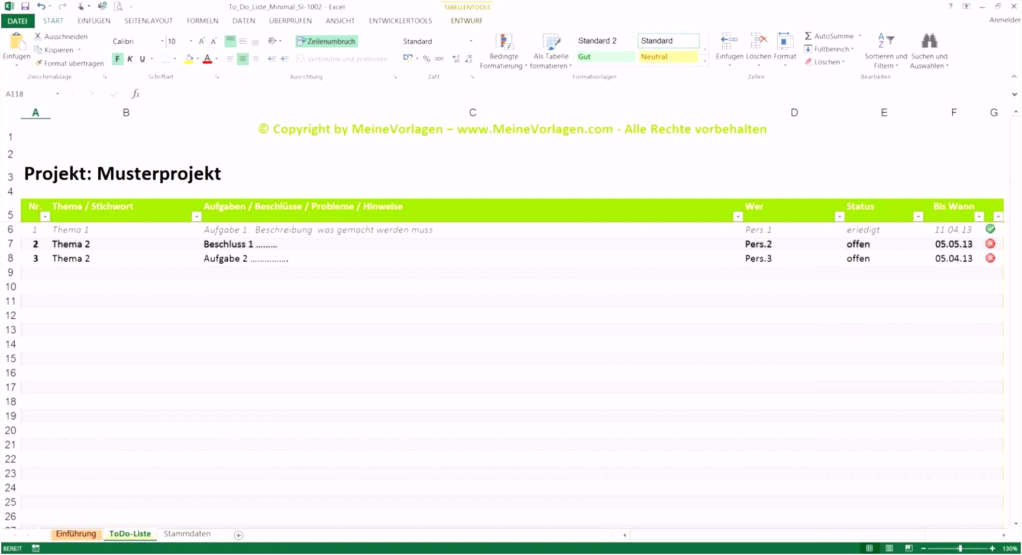Open Suchen und Auswählen
The image size is (1022, 555).
click(x=929, y=51)
